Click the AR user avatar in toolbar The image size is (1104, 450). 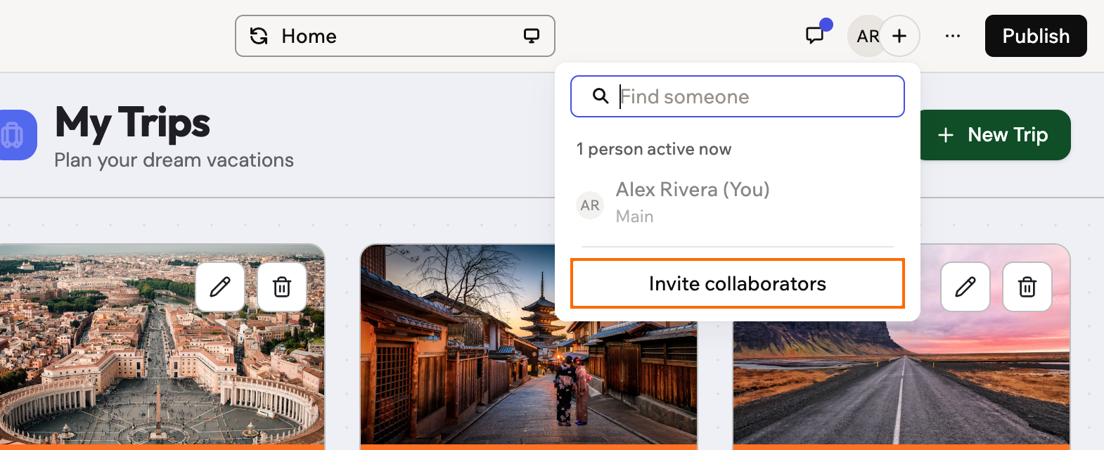[x=867, y=36]
